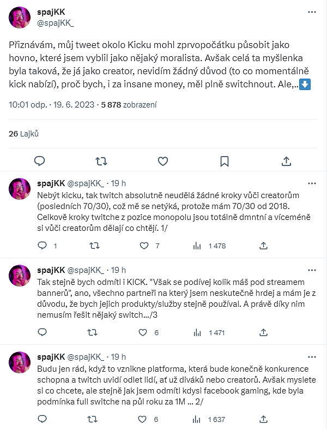327x429 pixels.
Task: Retweet the 'Tak stejně bych odmítl' reply
Action: [x=94, y=332]
